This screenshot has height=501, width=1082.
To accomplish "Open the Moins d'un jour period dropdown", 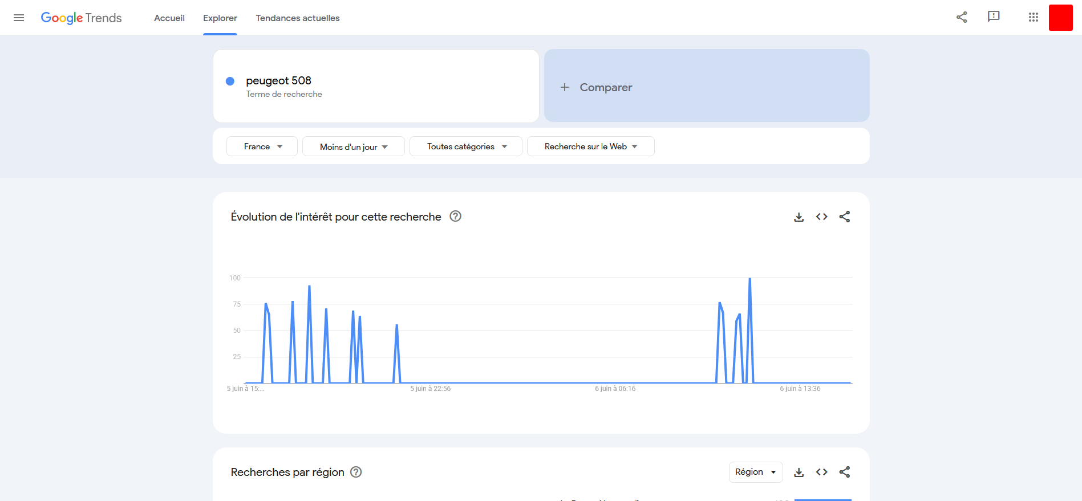I will coord(354,146).
